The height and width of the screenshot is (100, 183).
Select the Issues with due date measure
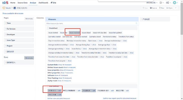[100, 33]
